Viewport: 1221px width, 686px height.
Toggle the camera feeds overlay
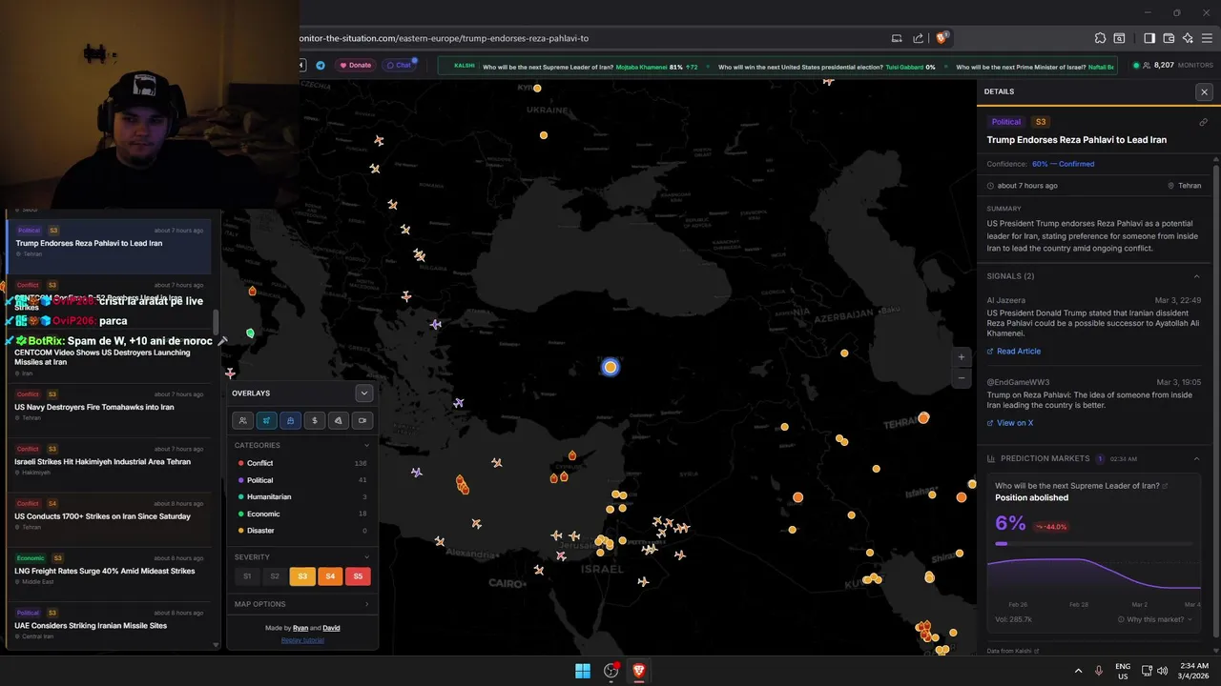(x=362, y=420)
